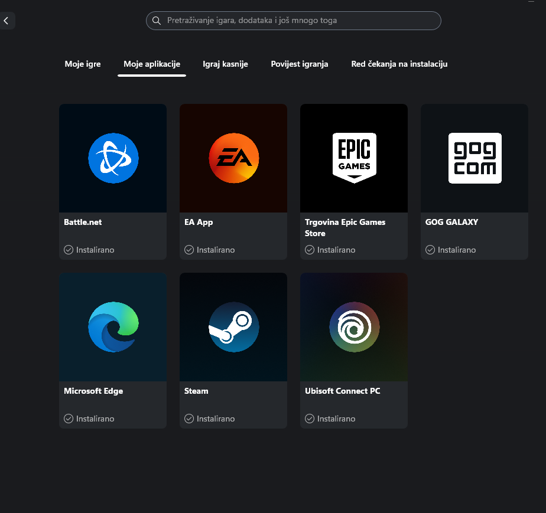Click the Ubisoft Connect PC title
Image resolution: width=546 pixels, height=513 pixels.
click(x=342, y=391)
